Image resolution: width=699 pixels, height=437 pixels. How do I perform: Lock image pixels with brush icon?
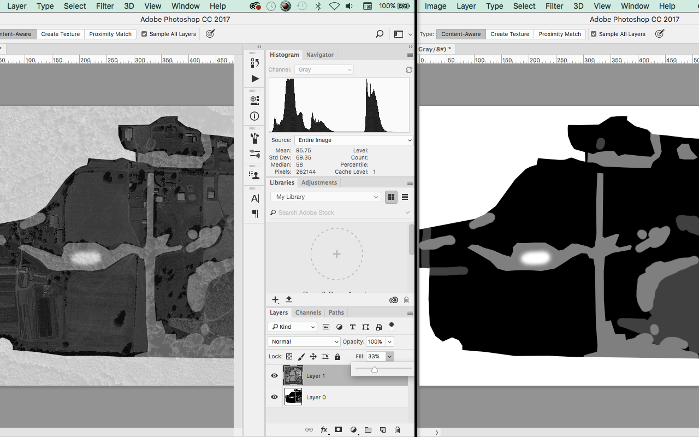click(301, 357)
